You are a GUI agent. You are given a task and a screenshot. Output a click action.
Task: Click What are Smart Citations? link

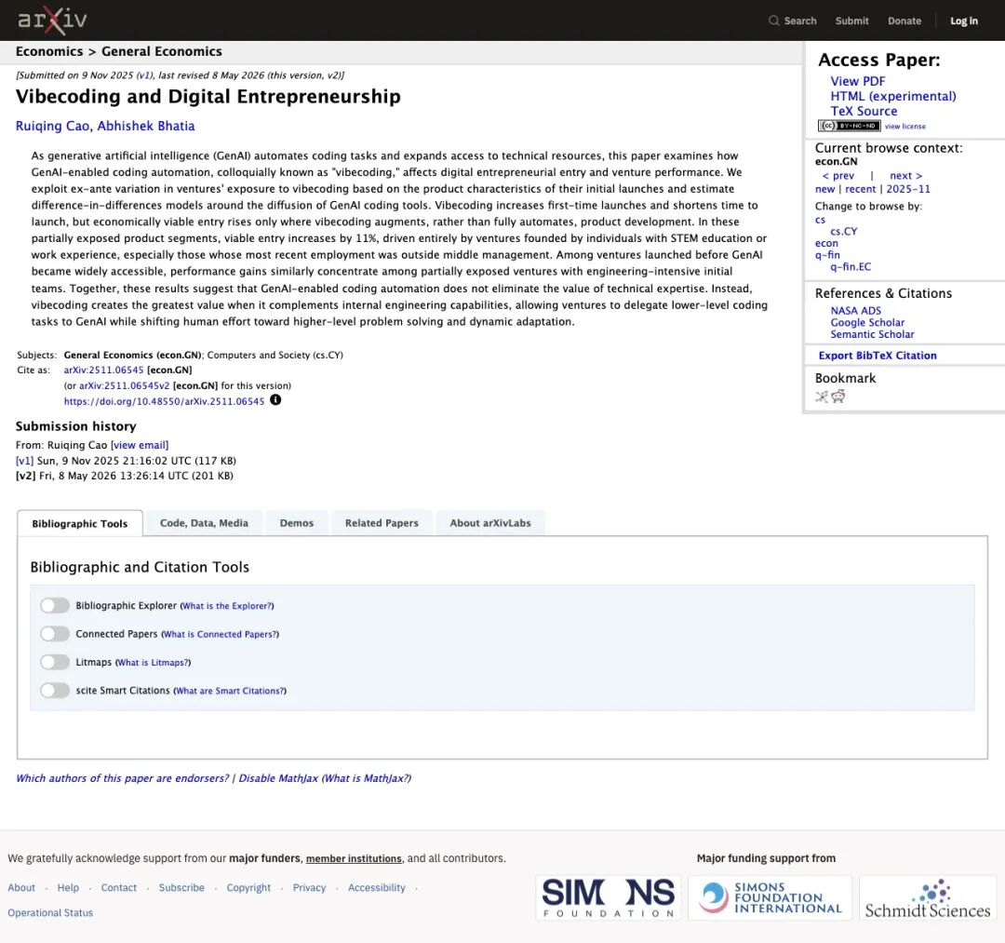[230, 691]
